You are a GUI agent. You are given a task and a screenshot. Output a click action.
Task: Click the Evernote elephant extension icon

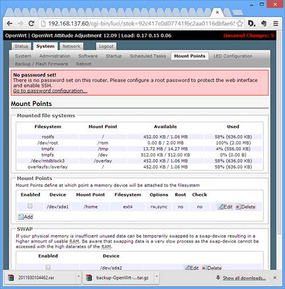pyautogui.click(x=264, y=23)
